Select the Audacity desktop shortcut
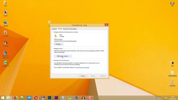Screen dimensions: 178x100 pos(6,44)
